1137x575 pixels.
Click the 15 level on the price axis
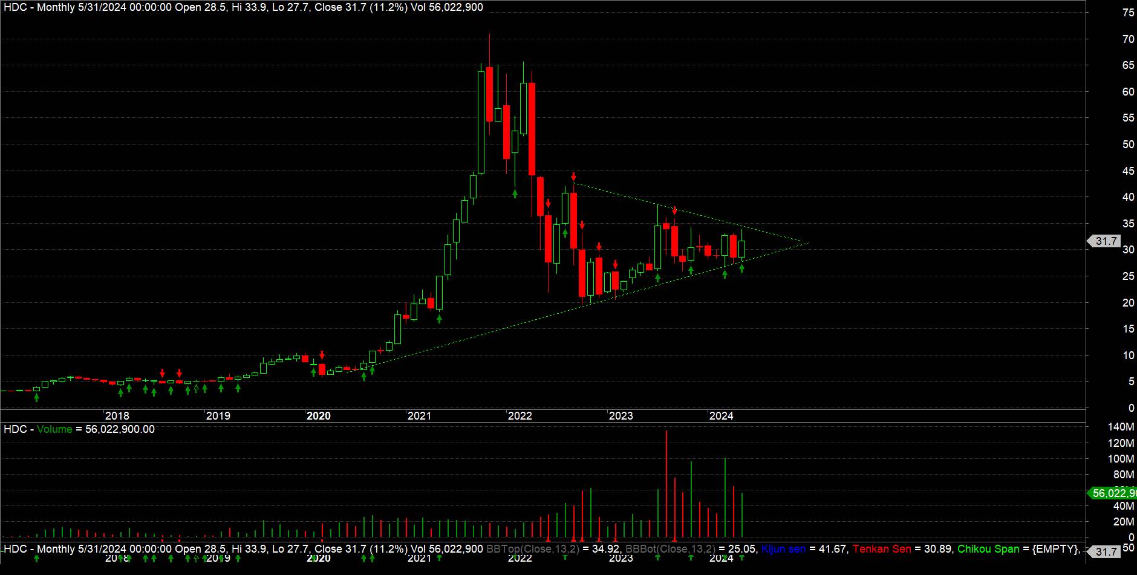(x=1128, y=329)
